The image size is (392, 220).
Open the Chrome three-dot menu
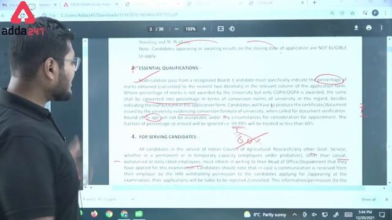point(385,13)
